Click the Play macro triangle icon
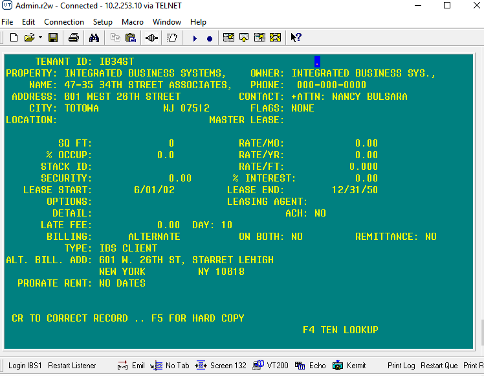Image resolution: width=484 pixels, height=376 pixels. coord(195,38)
